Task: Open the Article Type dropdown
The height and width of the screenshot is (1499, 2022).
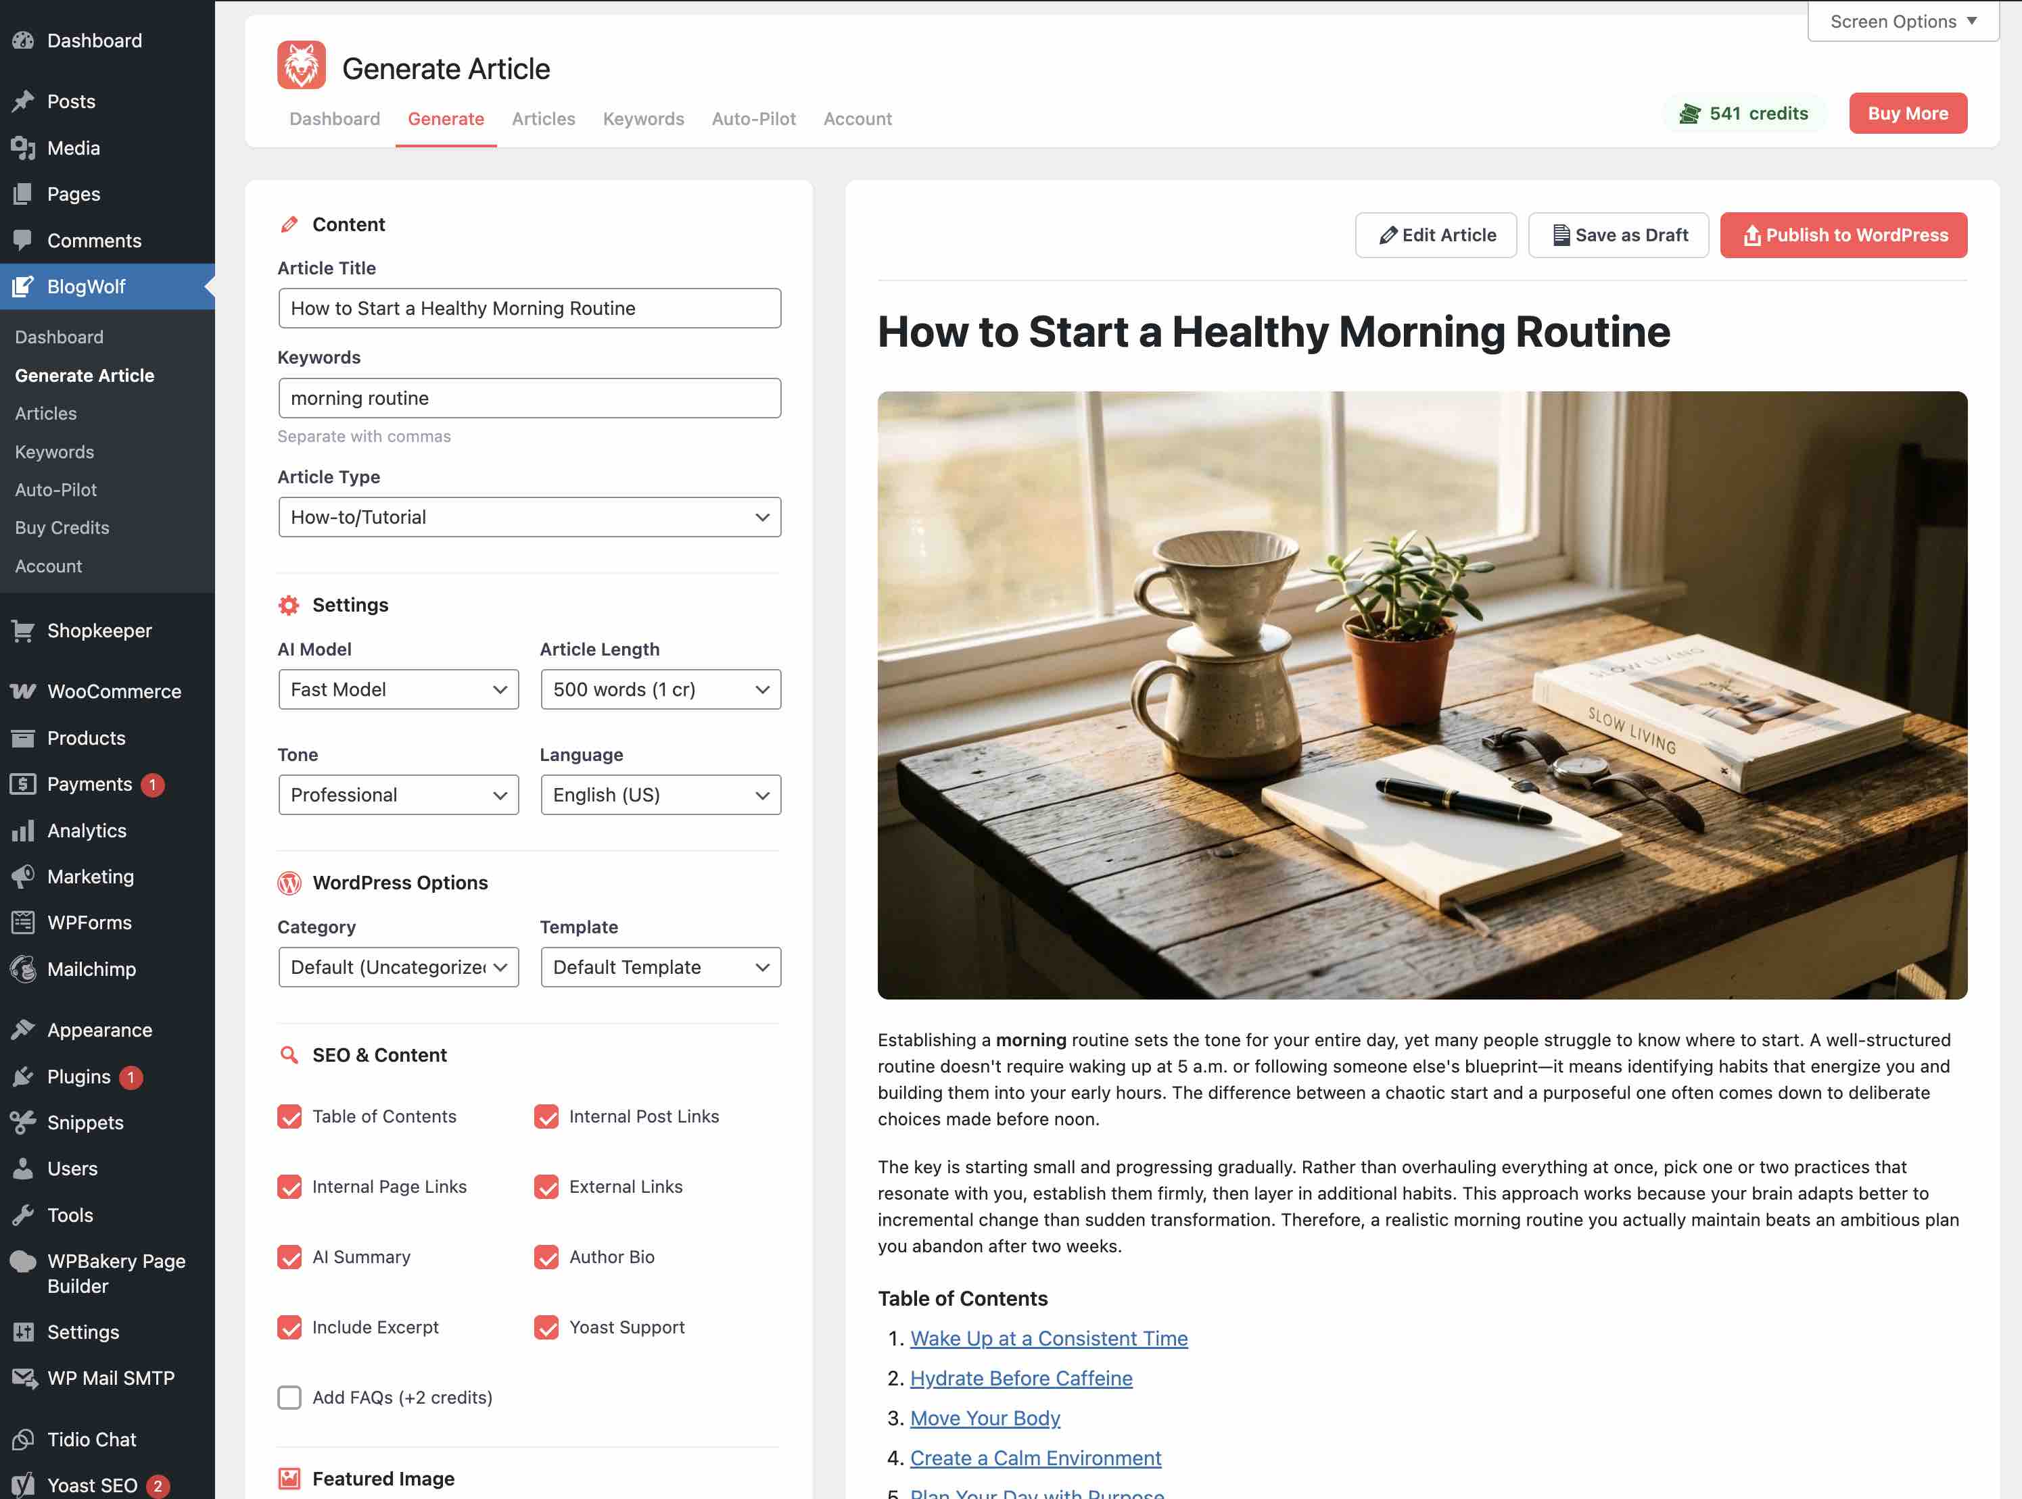Action: [530, 516]
